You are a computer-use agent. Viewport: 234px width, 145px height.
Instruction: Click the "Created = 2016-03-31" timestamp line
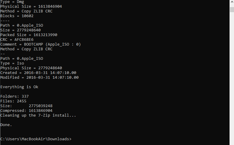pos(38,73)
